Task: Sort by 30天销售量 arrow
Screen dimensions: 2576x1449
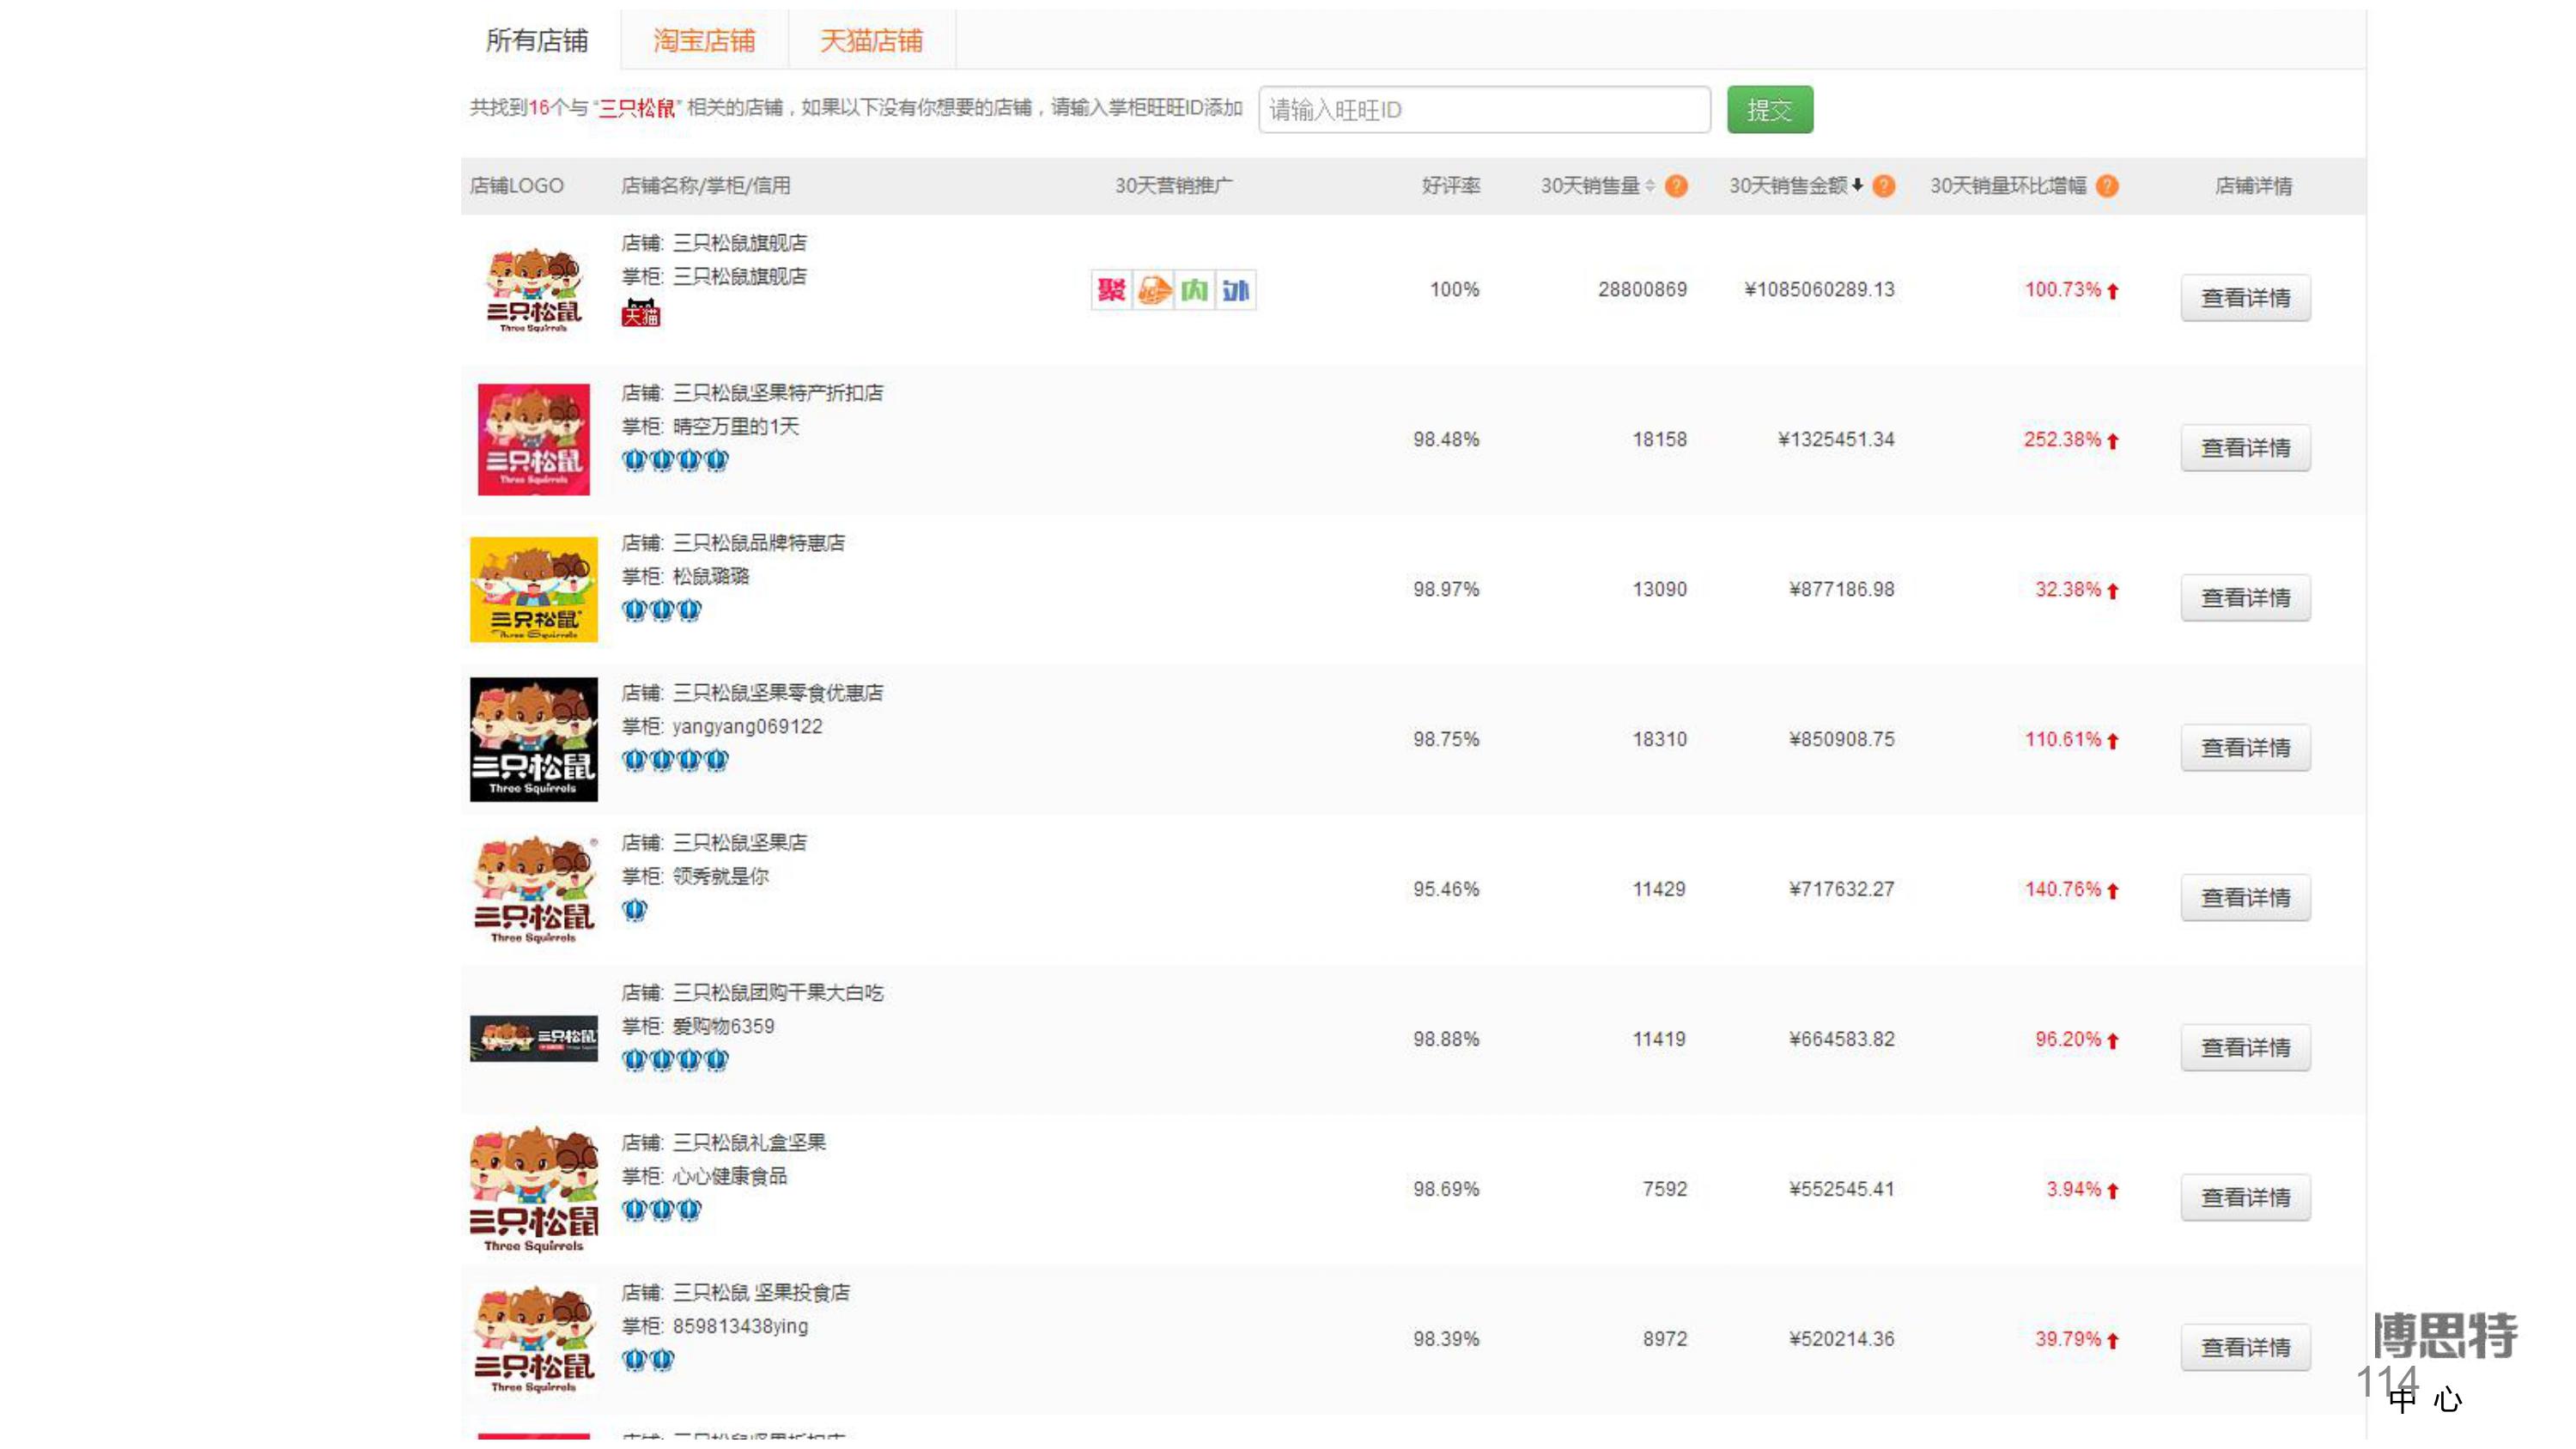Action: 1650,186
